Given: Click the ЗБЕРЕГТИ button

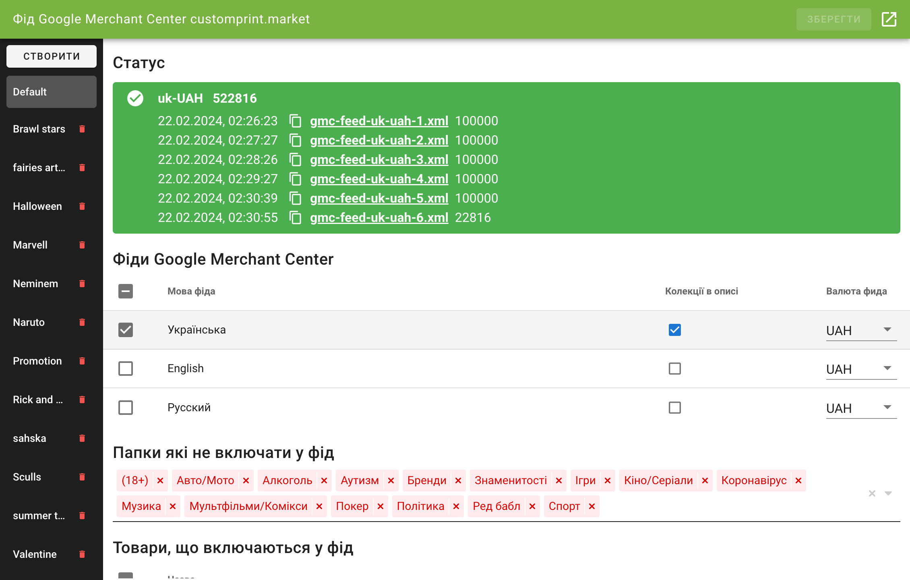Looking at the screenshot, I should pos(834,19).
